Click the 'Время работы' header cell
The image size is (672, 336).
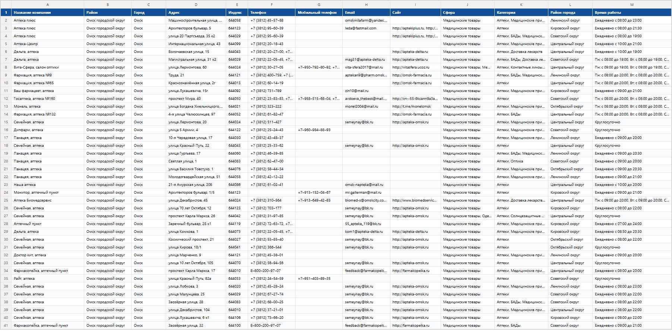click(x=632, y=12)
